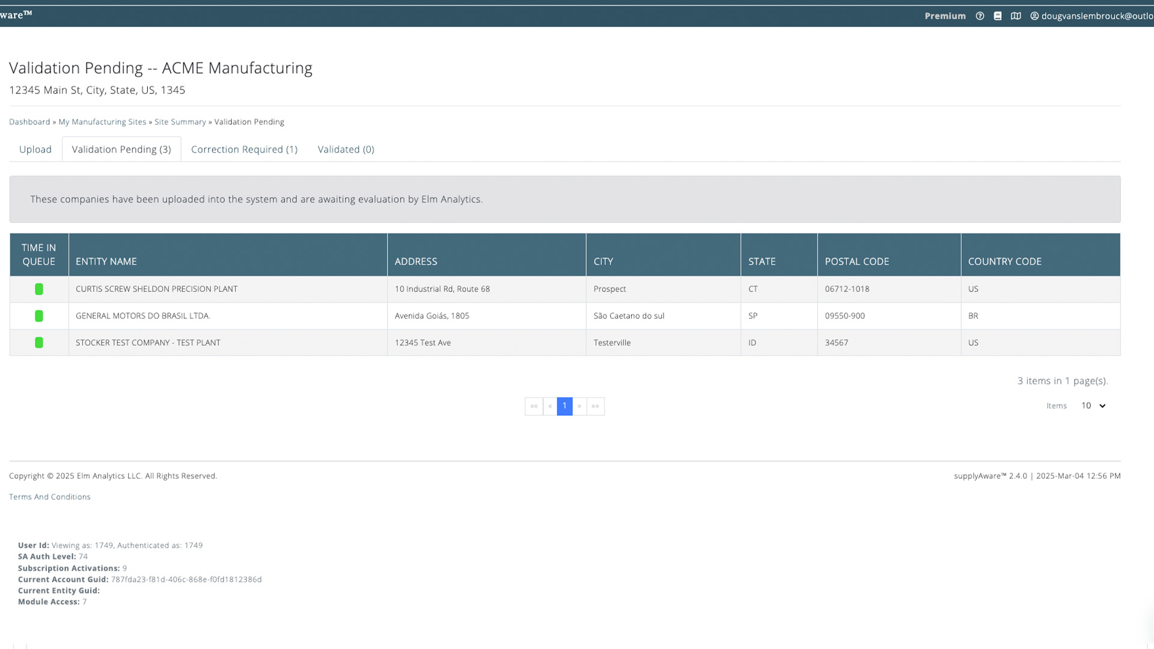Click the previous page arrow
The image size is (1154, 649).
550,406
